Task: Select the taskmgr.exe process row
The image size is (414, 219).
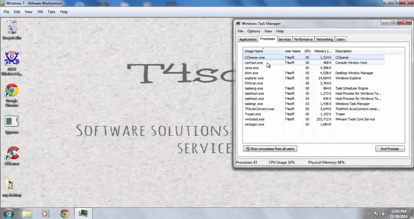Action: (x=313, y=104)
